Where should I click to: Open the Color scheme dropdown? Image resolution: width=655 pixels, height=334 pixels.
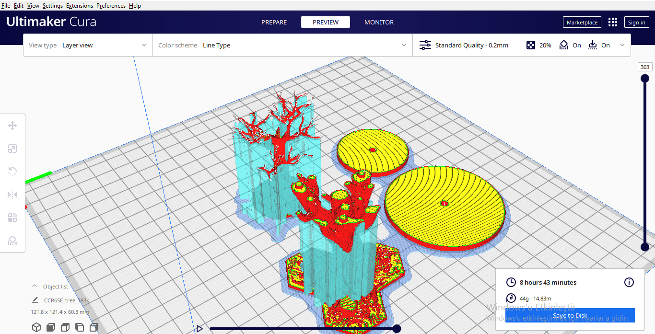click(283, 45)
